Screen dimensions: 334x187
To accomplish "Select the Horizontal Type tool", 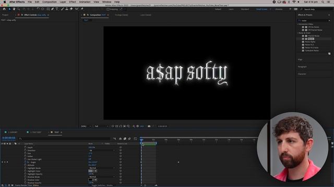I will pos(57,9).
